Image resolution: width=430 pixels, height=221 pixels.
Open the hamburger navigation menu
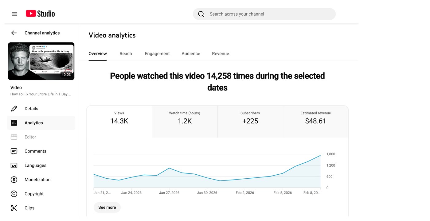[14, 14]
